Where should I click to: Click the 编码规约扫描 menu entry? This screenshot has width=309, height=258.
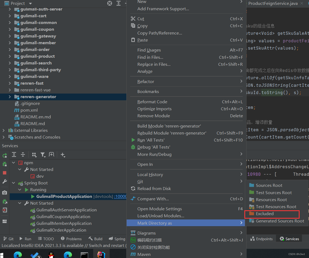coord(186,240)
